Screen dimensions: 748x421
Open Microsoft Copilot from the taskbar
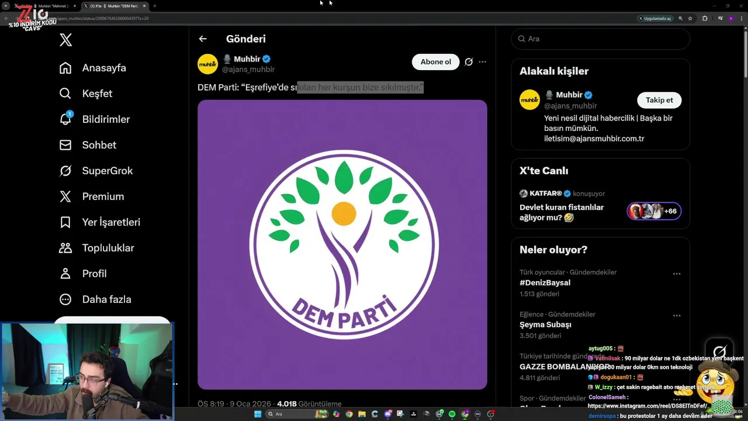click(336, 414)
